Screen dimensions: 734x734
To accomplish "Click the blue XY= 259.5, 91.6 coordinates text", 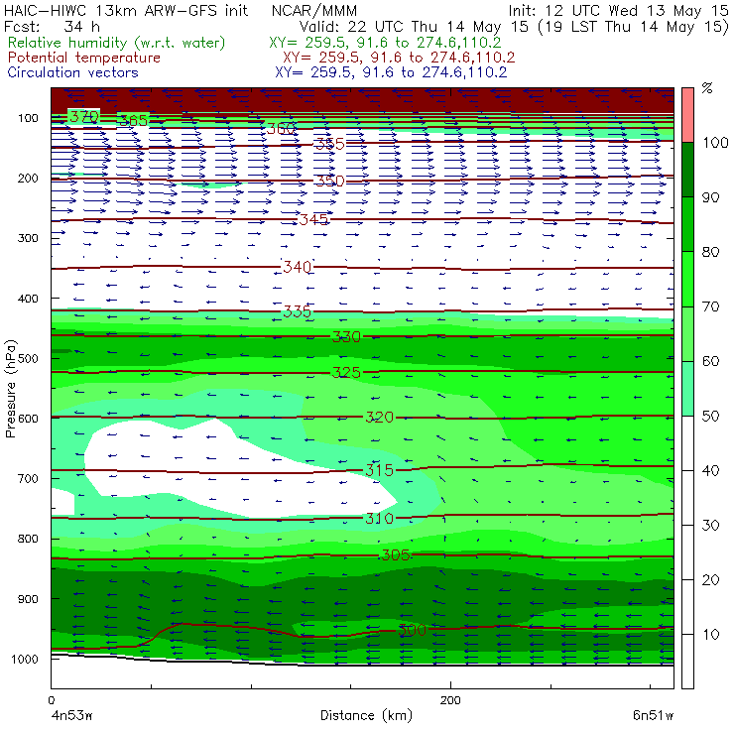I will (391, 72).
